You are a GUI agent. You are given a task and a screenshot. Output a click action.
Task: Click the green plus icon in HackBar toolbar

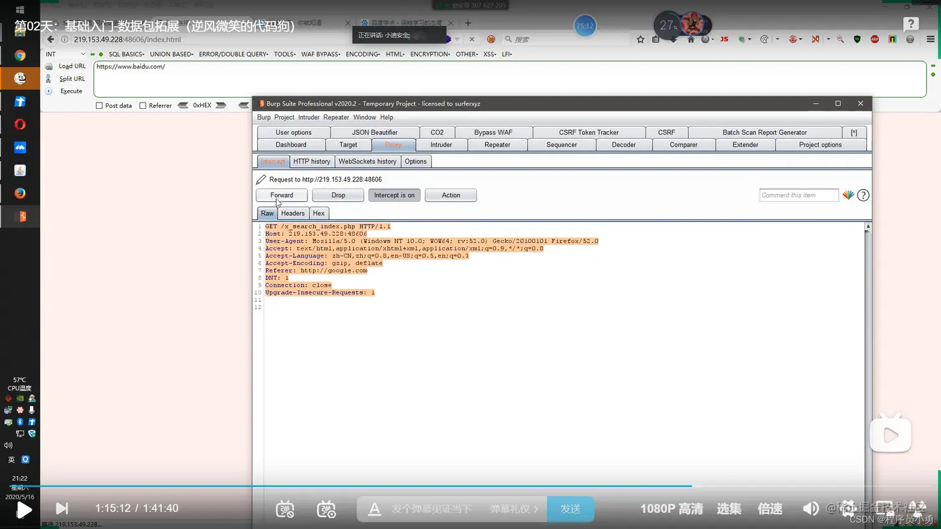[x=101, y=54]
